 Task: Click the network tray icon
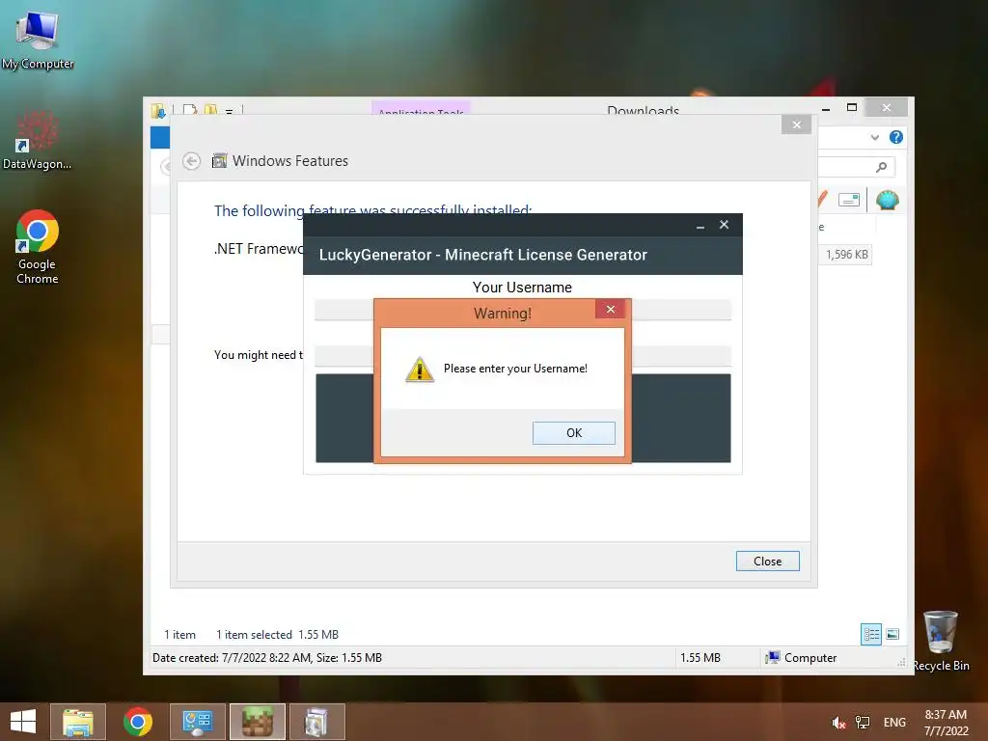[x=862, y=723]
